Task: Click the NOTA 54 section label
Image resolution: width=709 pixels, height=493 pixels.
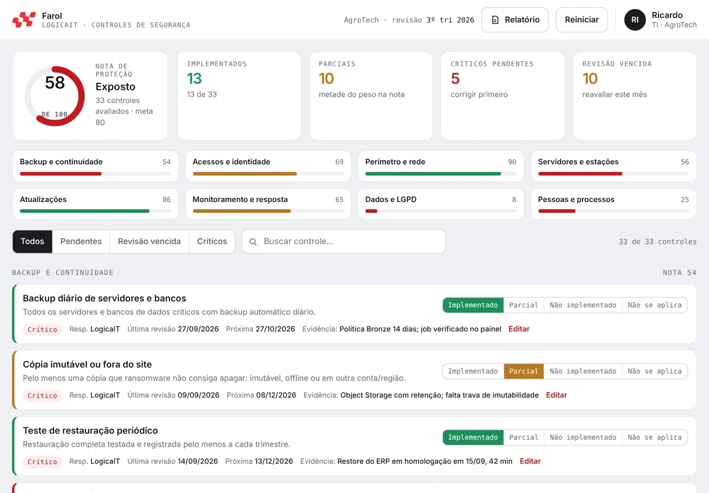Action: (680, 273)
